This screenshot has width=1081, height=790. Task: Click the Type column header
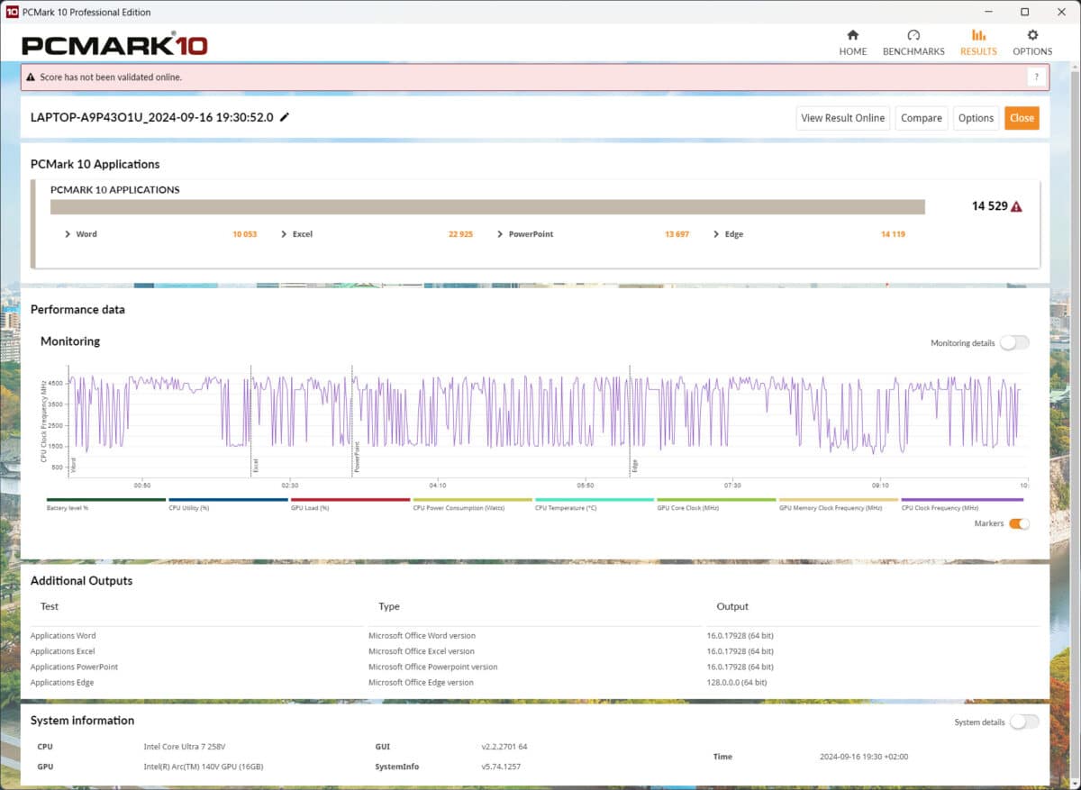tap(389, 607)
